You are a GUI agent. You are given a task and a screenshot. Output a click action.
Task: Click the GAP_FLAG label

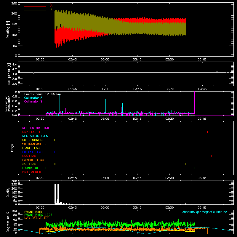[x=29, y=132]
